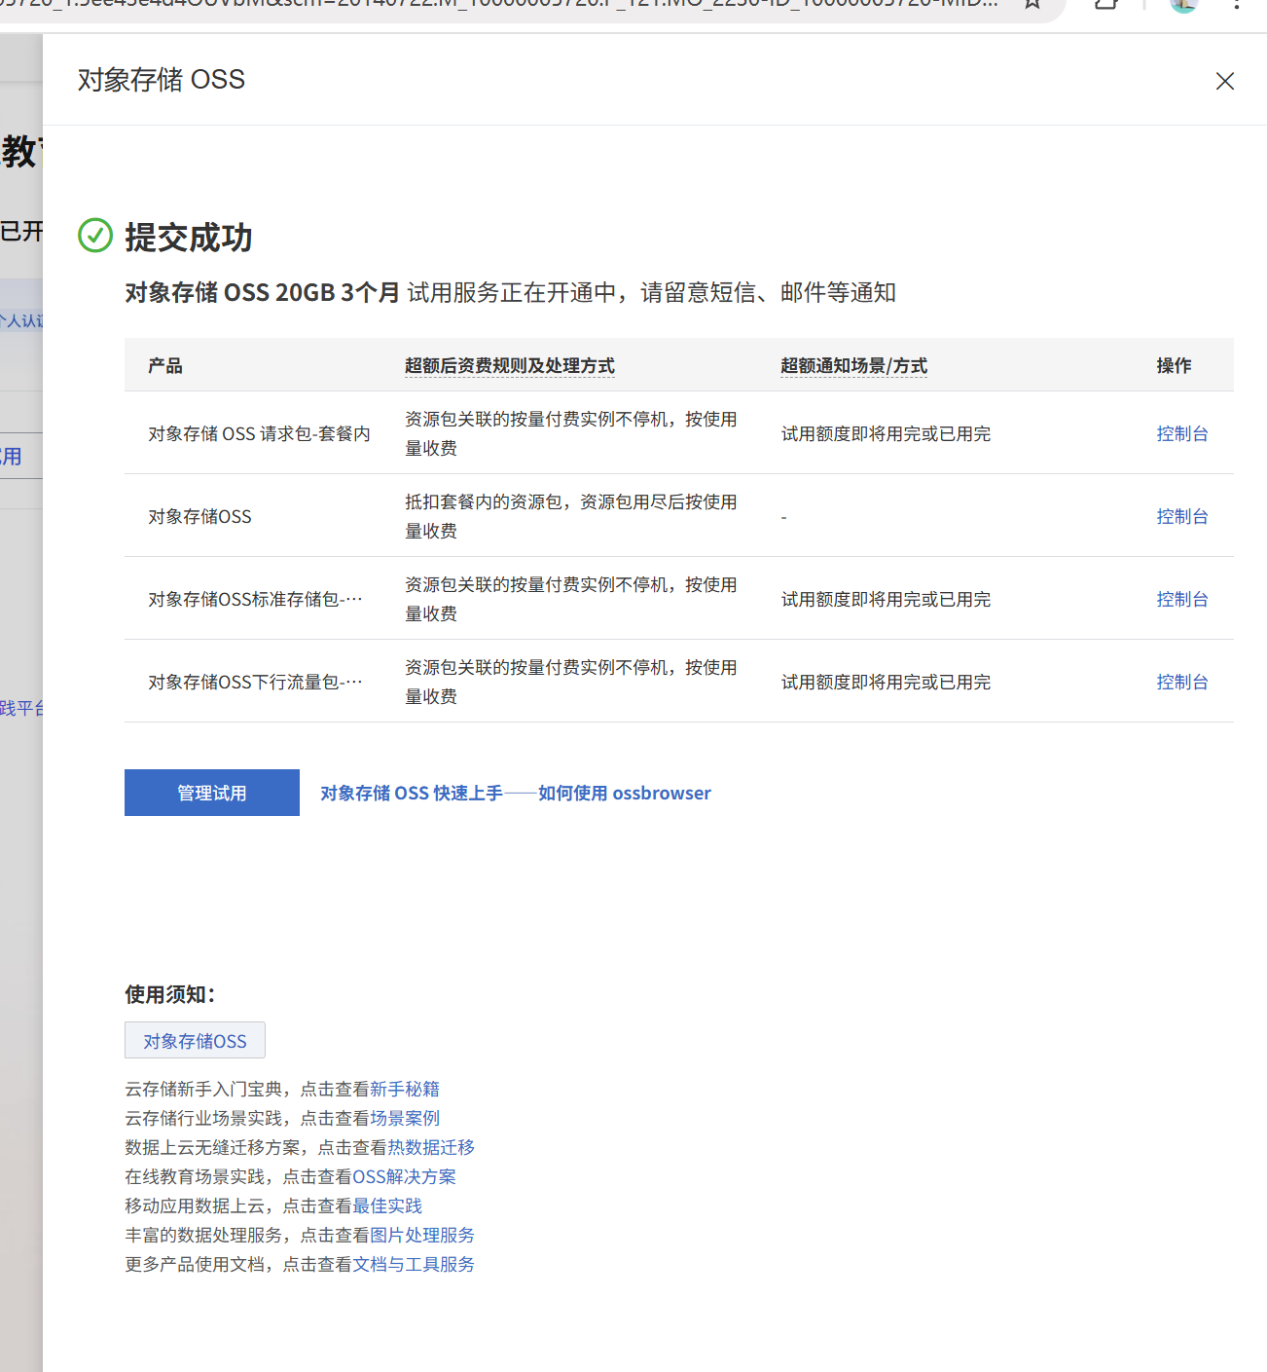1267x1372 pixels.
Task: Open 控制台 for OSS标准存储包 row
Action: tap(1182, 599)
